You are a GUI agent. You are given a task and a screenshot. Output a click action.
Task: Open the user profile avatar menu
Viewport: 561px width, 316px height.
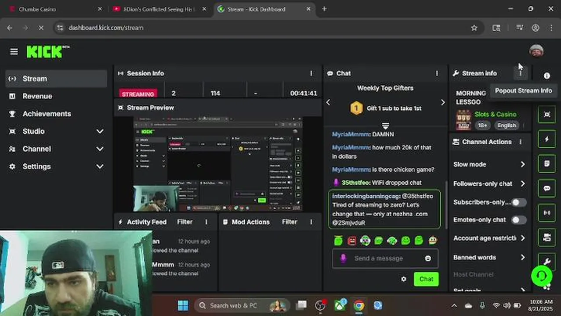click(x=536, y=51)
